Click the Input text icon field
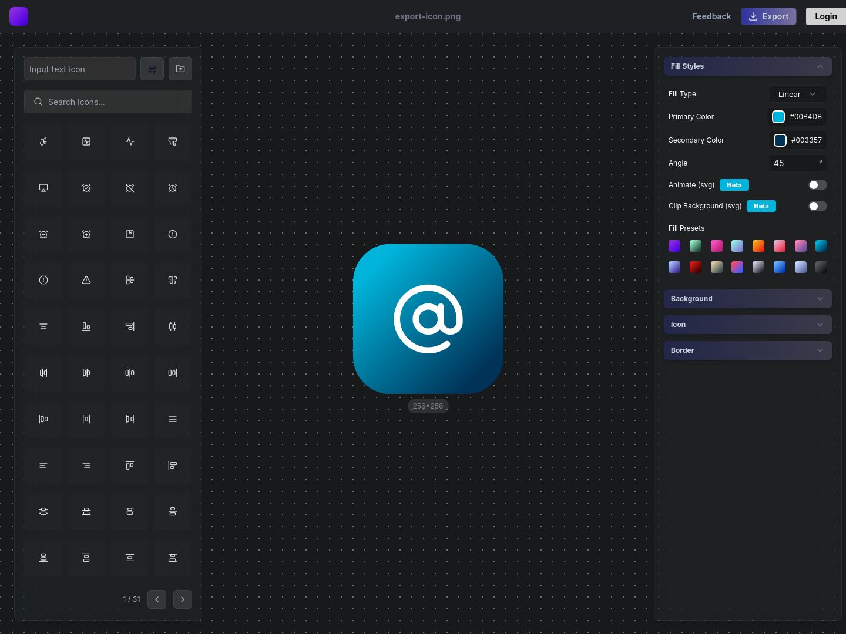846x634 pixels. pos(80,69)
